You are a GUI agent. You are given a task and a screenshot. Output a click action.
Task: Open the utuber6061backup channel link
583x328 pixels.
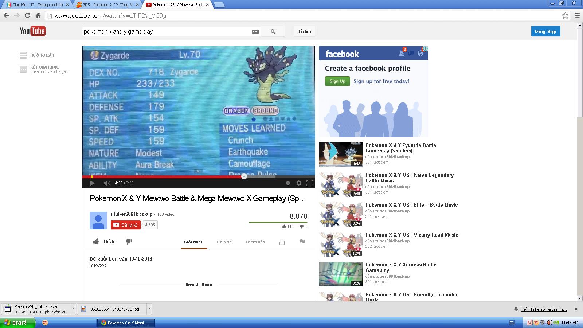coord(132,214)
